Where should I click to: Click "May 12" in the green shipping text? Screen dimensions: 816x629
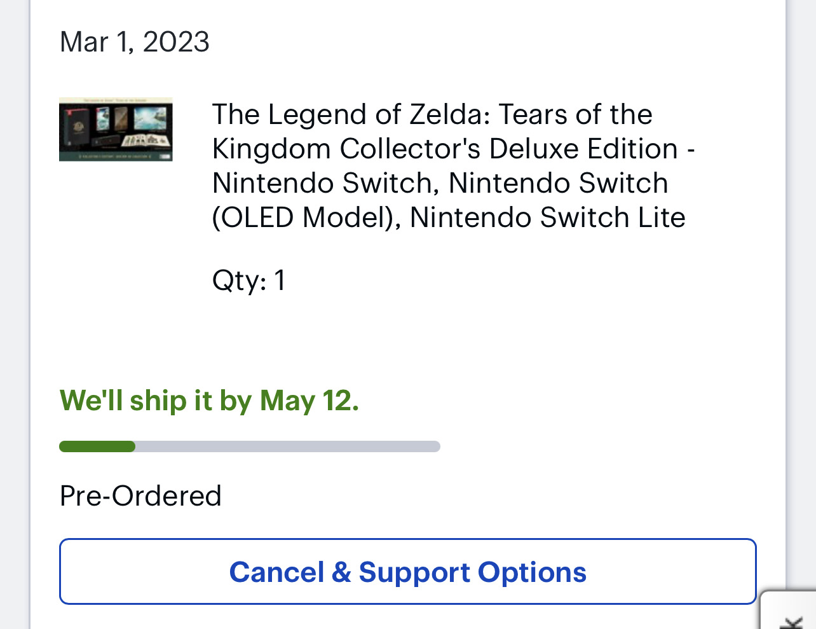(x=308, y=401)
